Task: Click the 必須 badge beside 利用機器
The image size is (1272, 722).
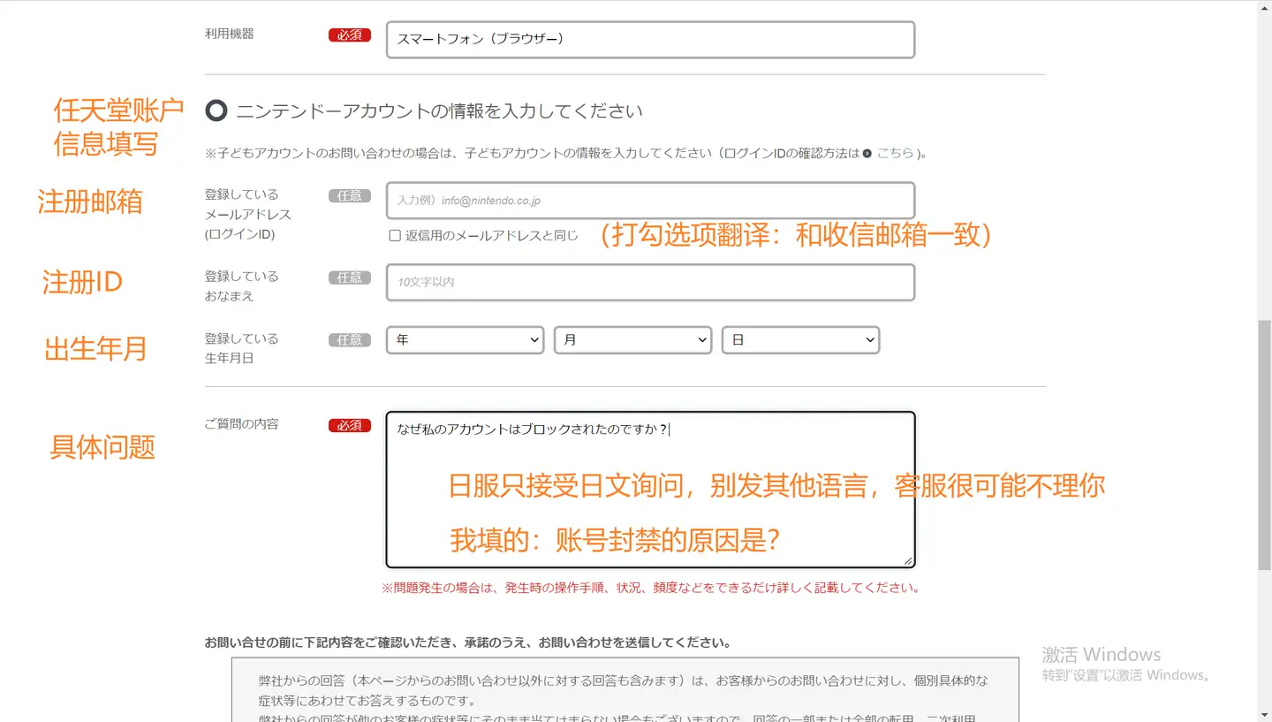Action: (x=350, y=35)
